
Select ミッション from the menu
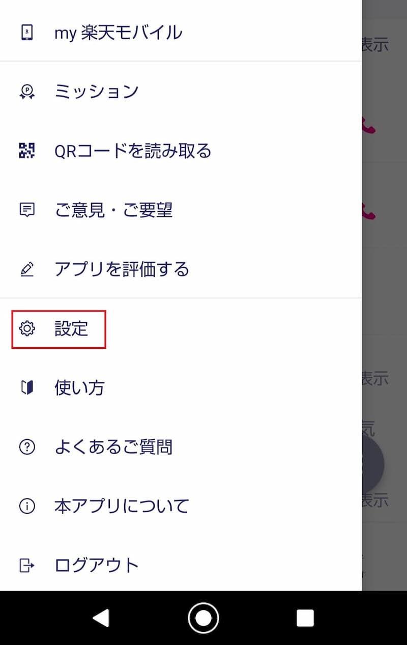tap(97, 92)
